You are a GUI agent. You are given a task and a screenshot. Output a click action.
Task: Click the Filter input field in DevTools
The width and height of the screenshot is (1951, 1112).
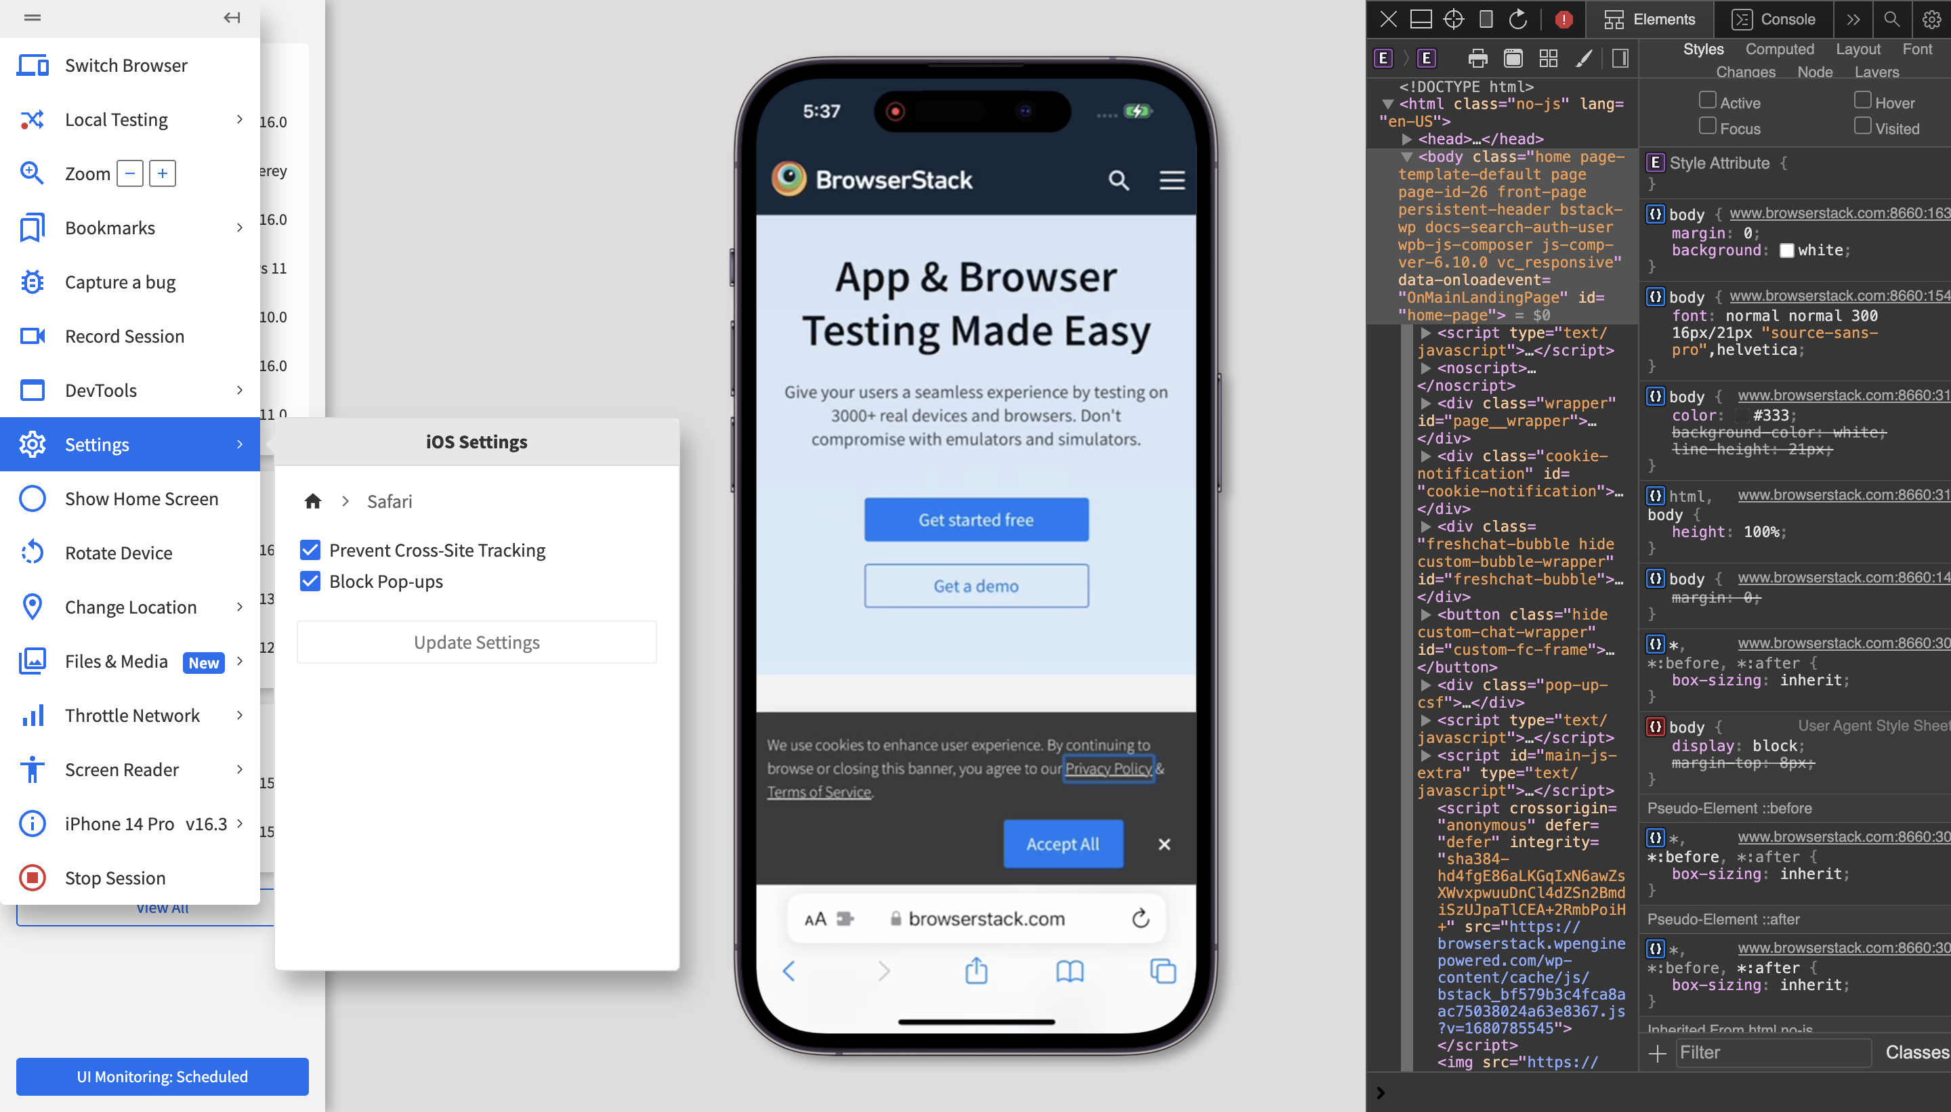click(1773, 1053)
